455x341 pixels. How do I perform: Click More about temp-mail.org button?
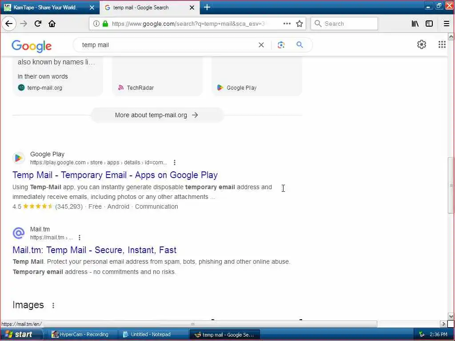(x=157, y=115)
